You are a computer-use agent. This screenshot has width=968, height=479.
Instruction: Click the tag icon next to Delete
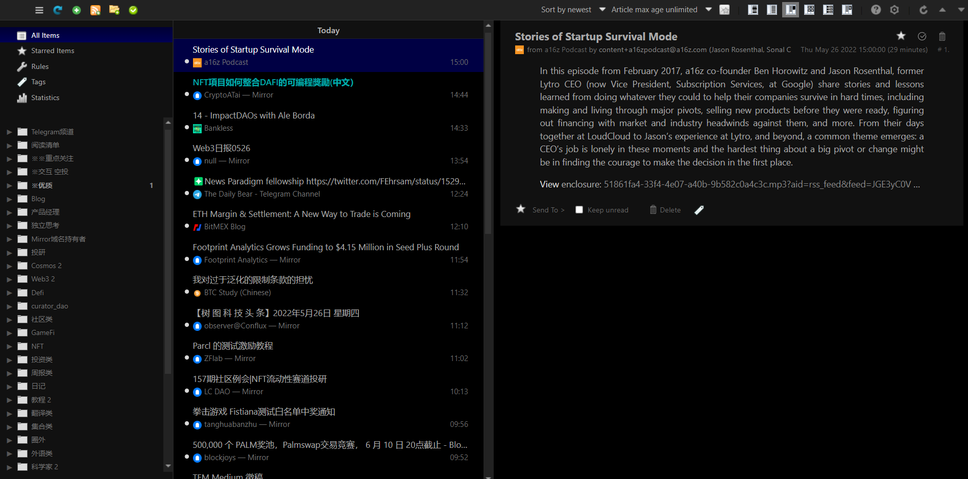[x=699, y=210]
